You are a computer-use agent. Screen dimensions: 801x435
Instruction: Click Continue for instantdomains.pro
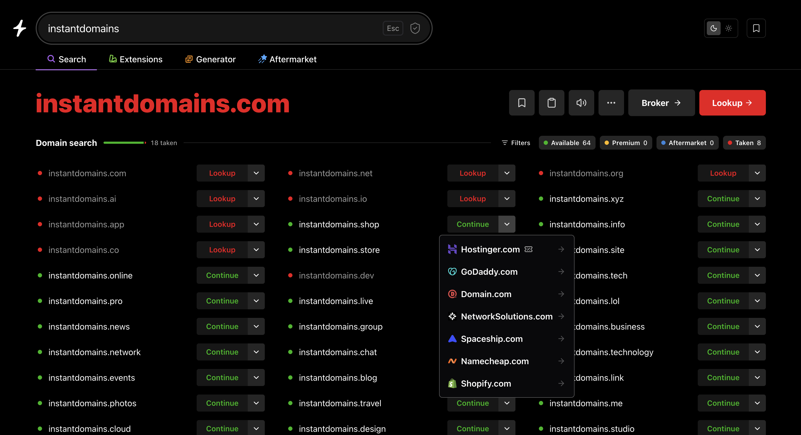222,301
